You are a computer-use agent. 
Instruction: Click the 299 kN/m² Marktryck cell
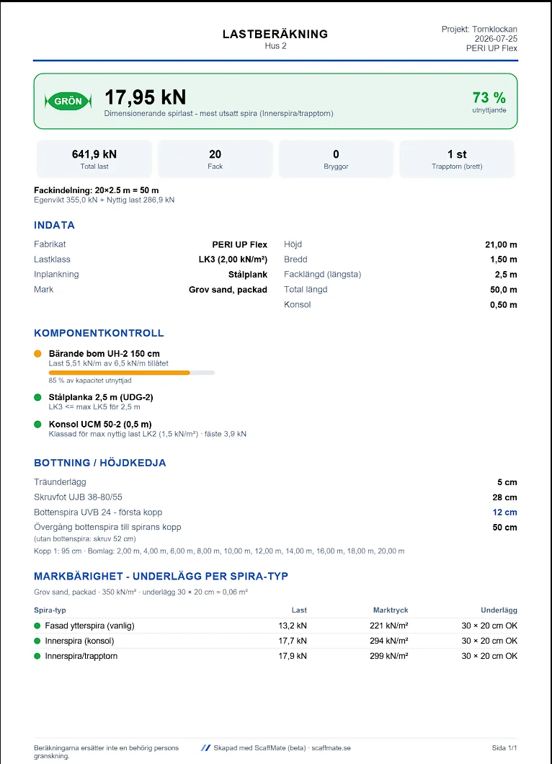[389, 656]
